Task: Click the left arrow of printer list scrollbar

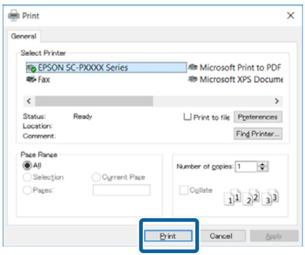Action: click(x=29, y=101)
